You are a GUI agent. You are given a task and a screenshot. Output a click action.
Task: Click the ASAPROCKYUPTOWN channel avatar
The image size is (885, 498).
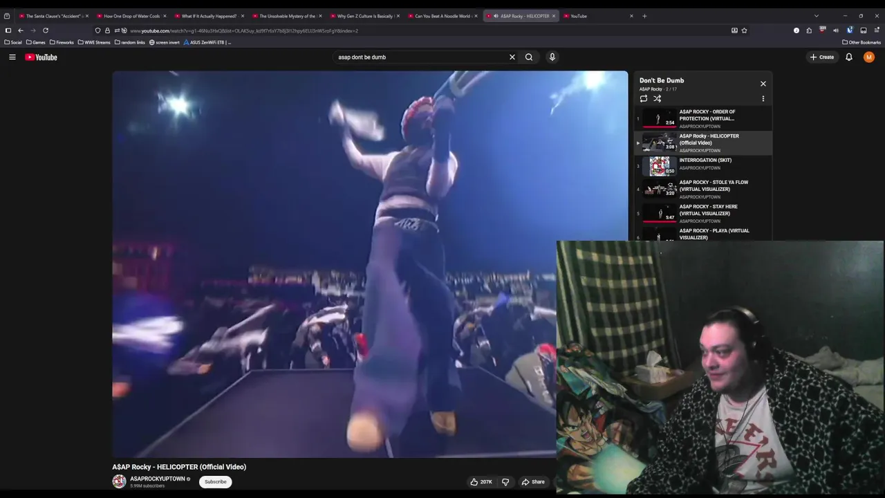pyautogui.click(x=120, y=481)
